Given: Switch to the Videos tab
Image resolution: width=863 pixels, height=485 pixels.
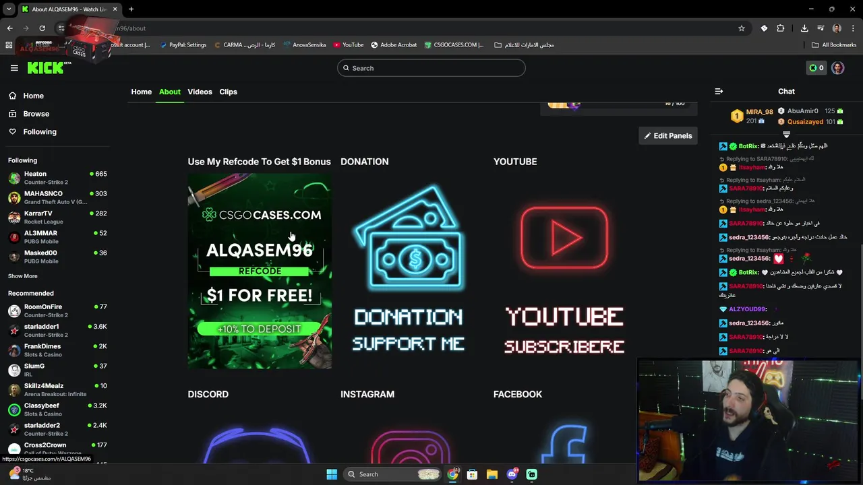Looking at the screenshot, I should pos(200,92).
